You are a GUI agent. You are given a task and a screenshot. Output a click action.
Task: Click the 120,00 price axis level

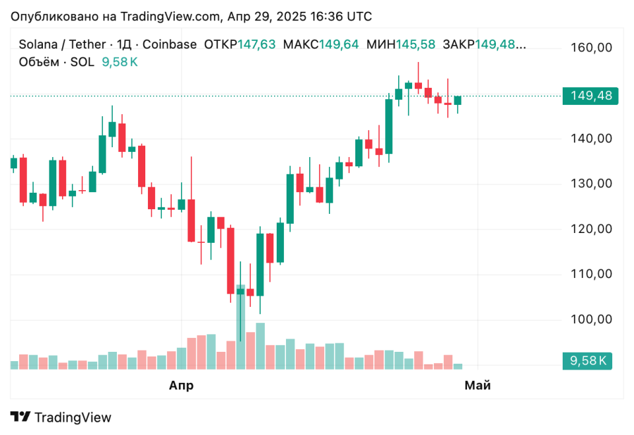(x=591, y=229)
